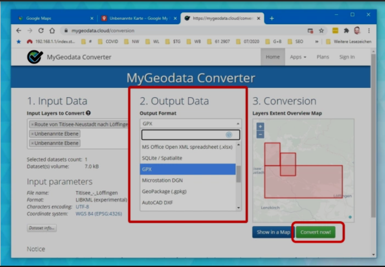The width and height of the screenshot is (385, 267).
Task: Click the address bar URL
Action: tap(103, 30)
